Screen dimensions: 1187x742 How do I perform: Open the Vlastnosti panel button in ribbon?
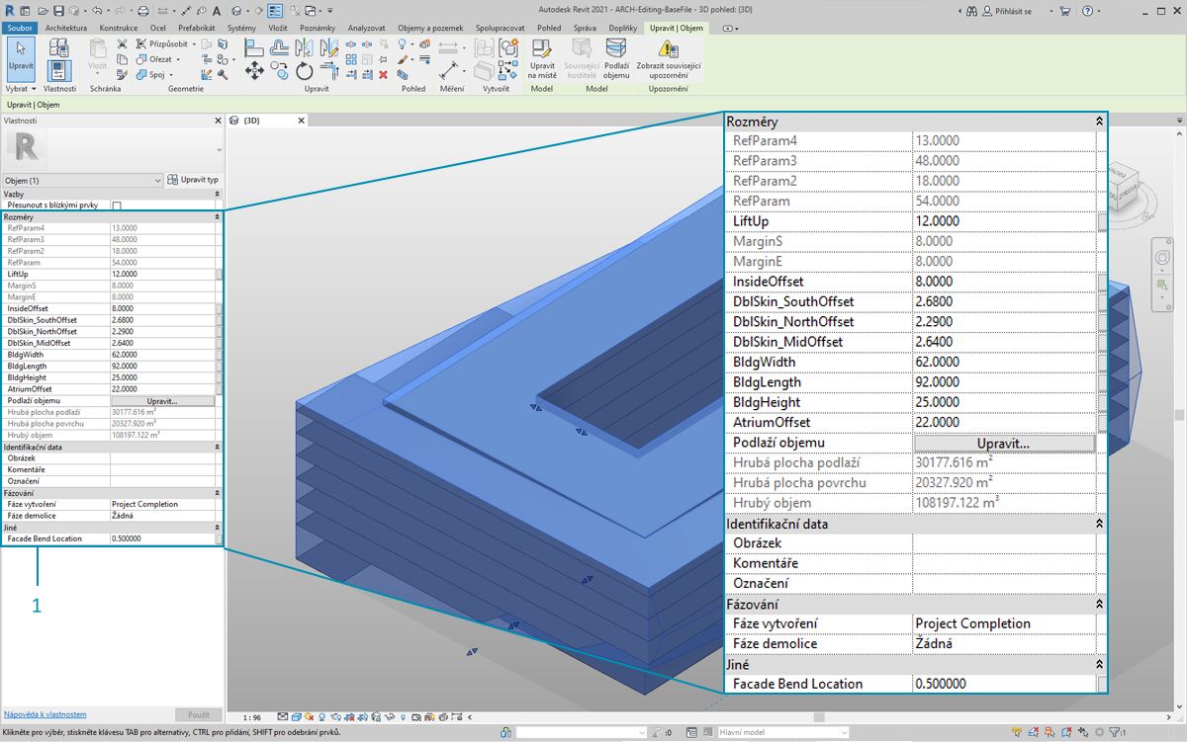[x=59, y=70]
